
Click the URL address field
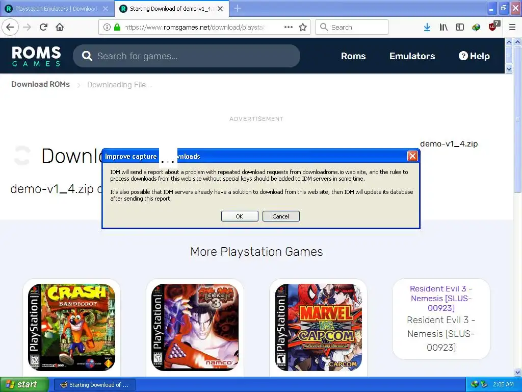195,27
